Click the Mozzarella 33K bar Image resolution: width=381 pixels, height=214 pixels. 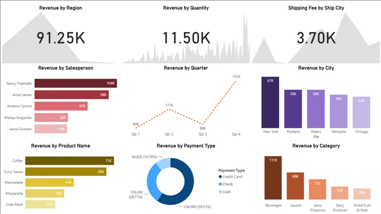(x=45, y=193)
